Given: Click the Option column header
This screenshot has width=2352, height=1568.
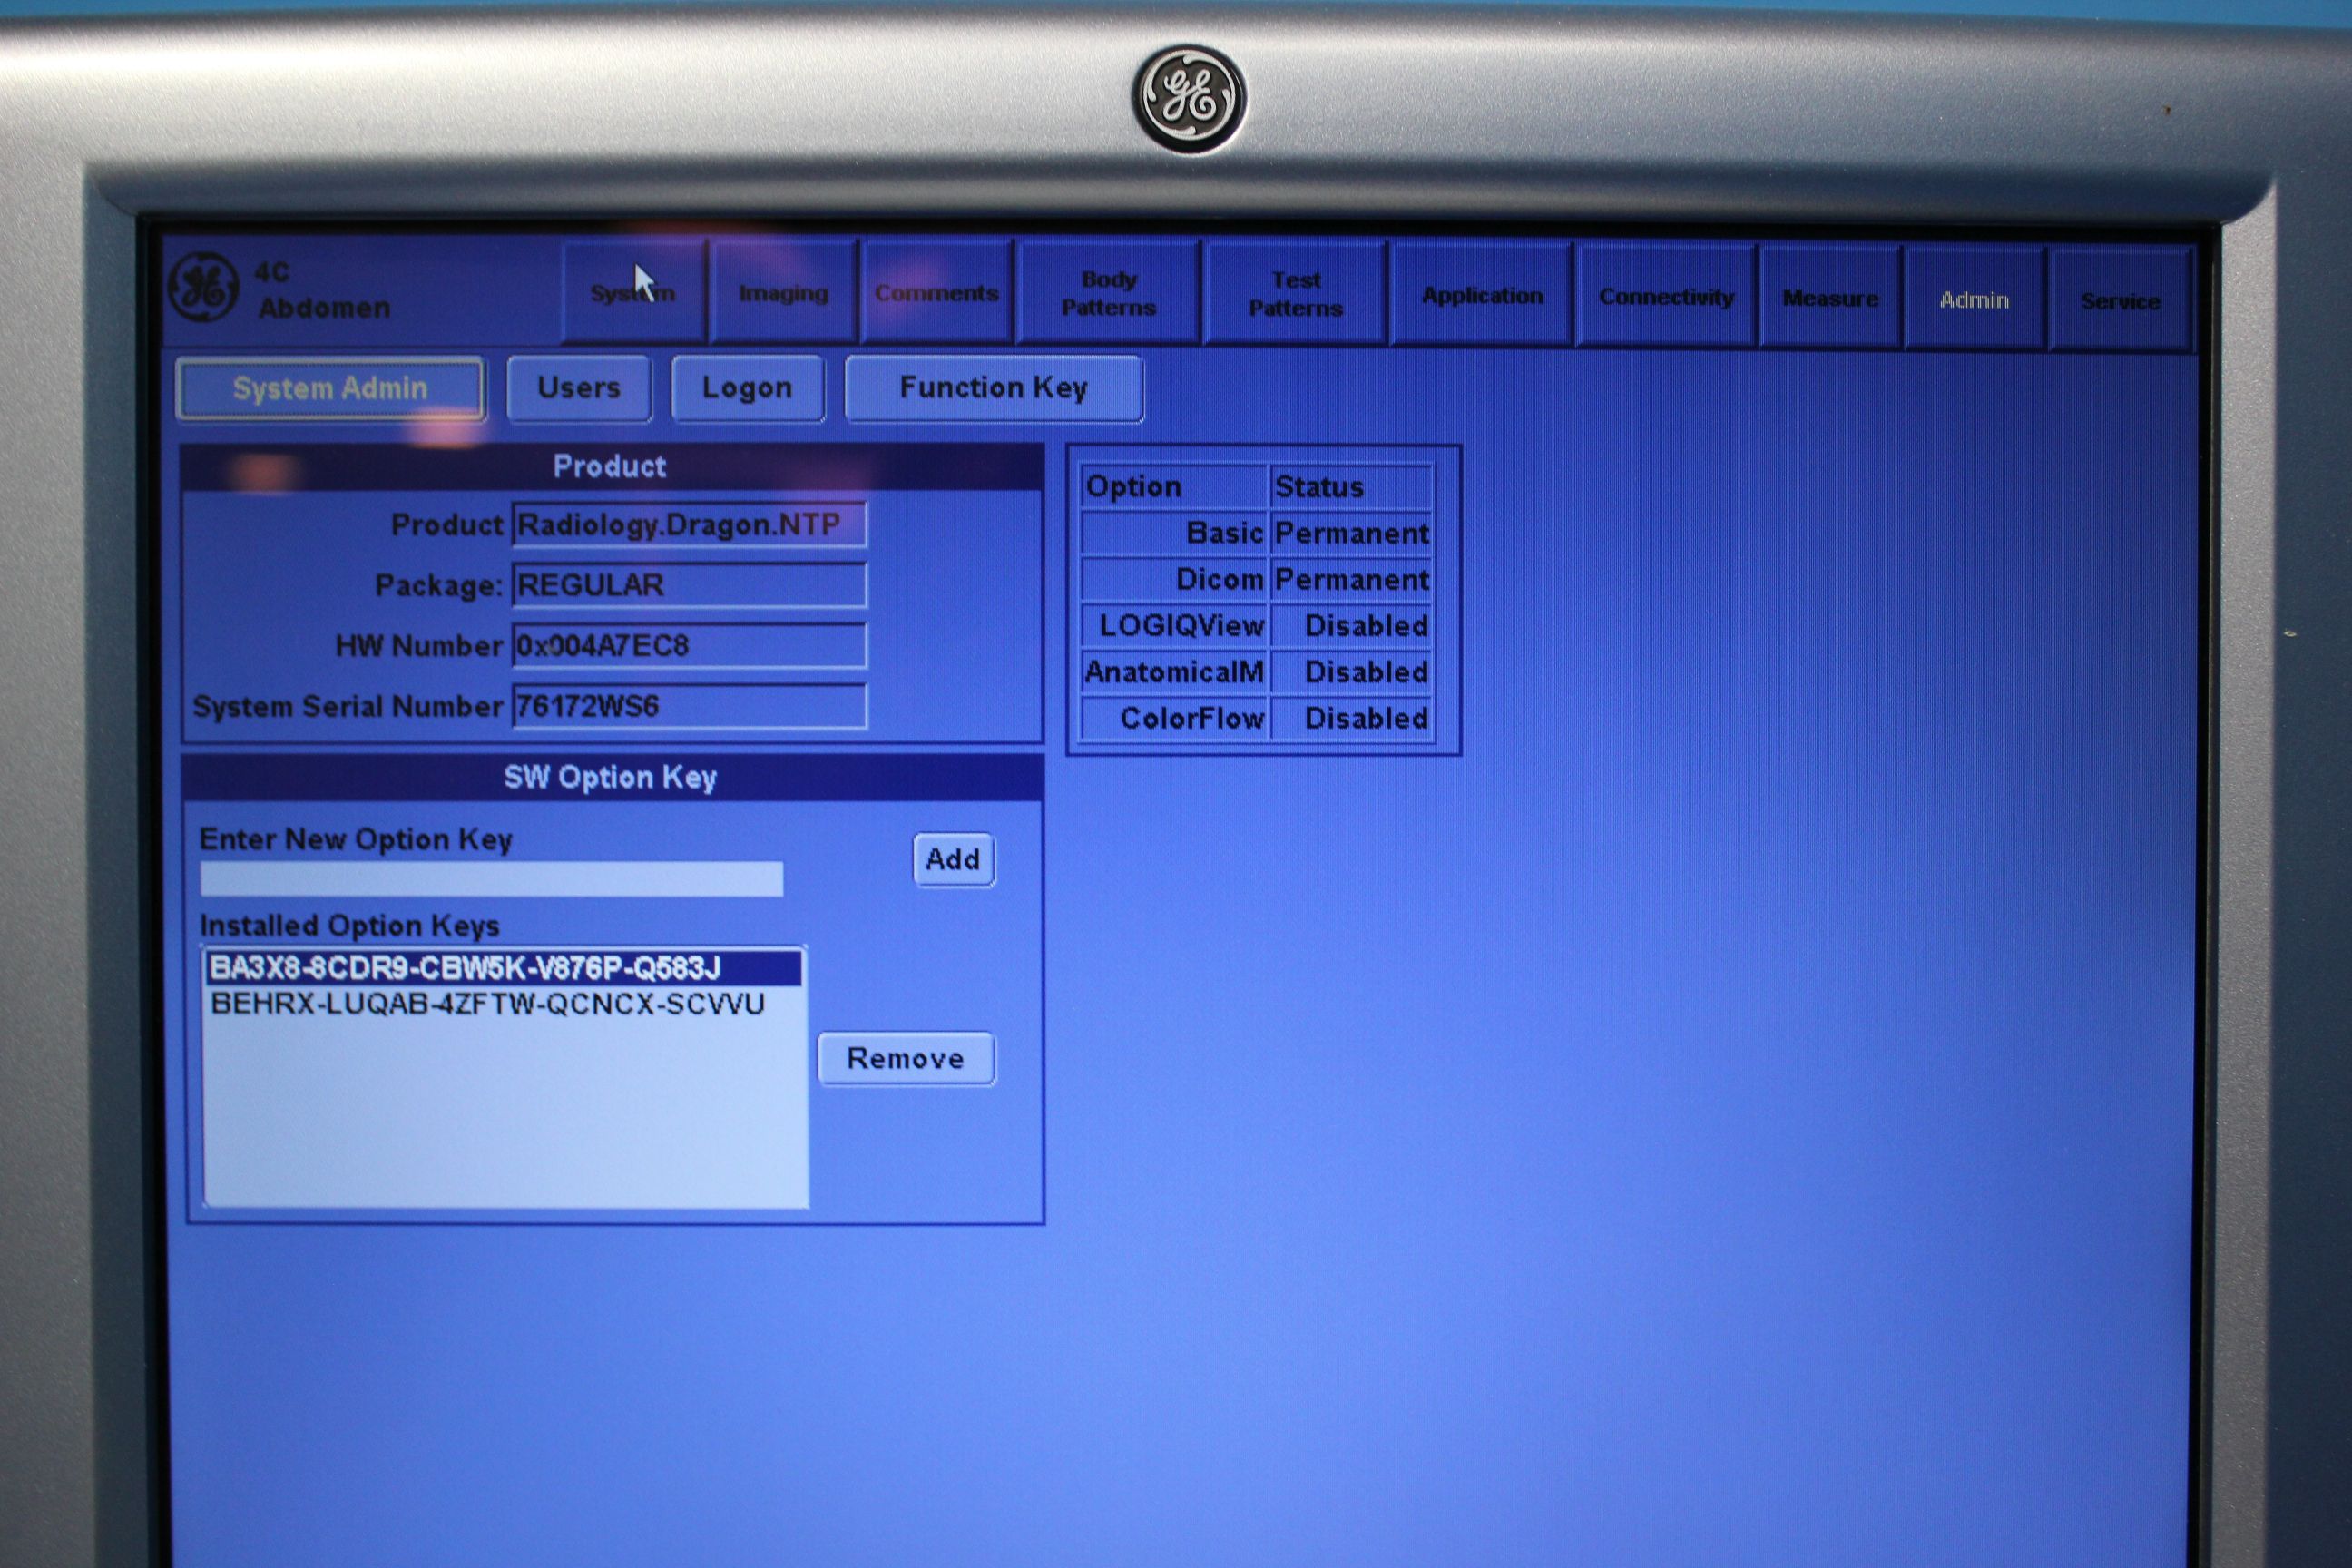Looking at the screenshot, I should tap(1174, 486).
